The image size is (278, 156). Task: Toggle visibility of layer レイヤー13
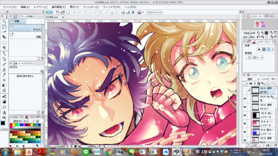click(x=245, y=124)
